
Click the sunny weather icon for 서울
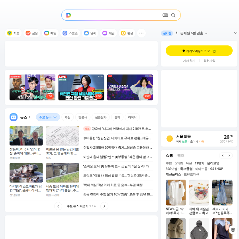pyautogui.click(x=170, y=139)
